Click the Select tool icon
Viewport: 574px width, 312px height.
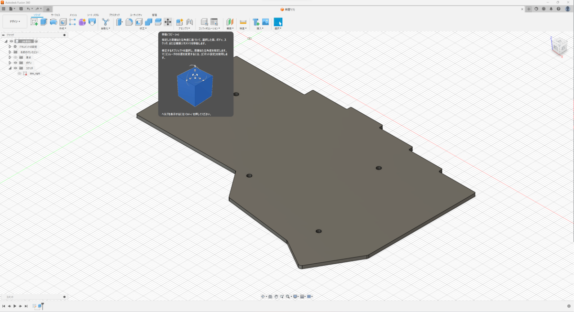click(278, 22)
